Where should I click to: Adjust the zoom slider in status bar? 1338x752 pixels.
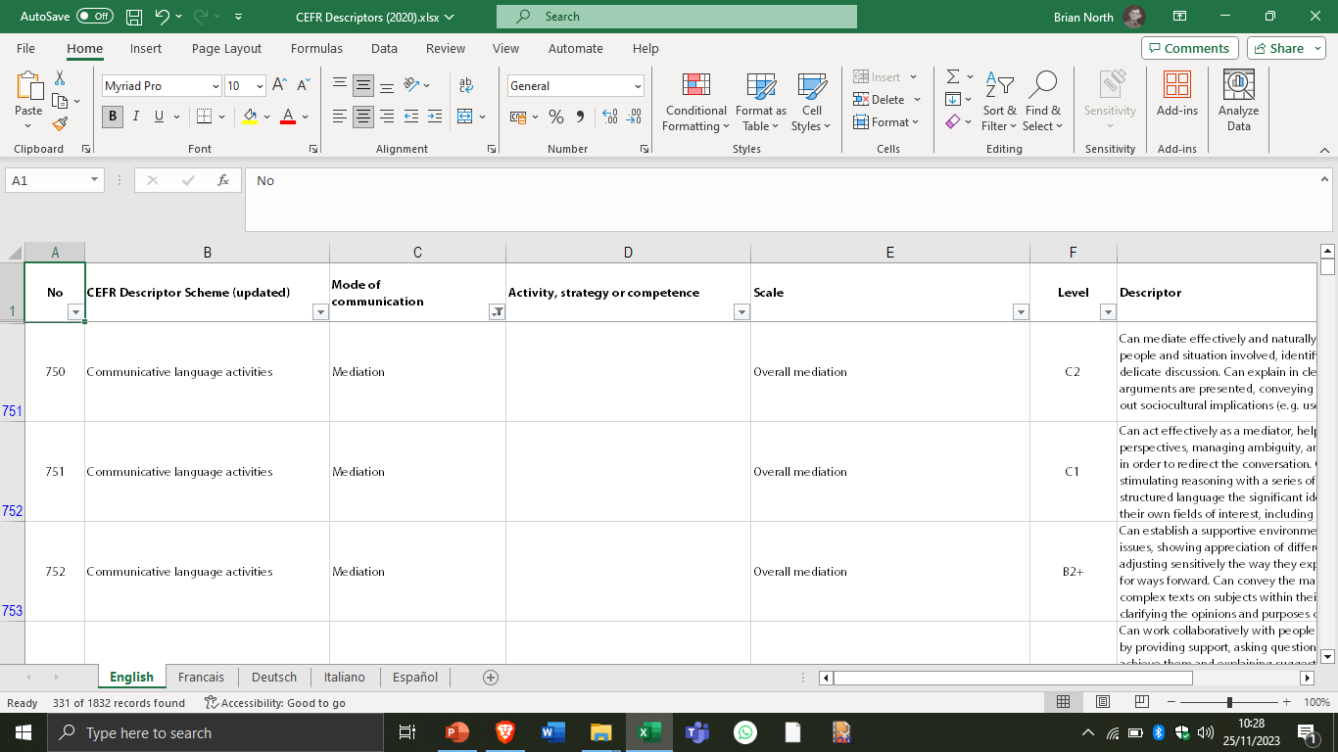point(1229,702)
